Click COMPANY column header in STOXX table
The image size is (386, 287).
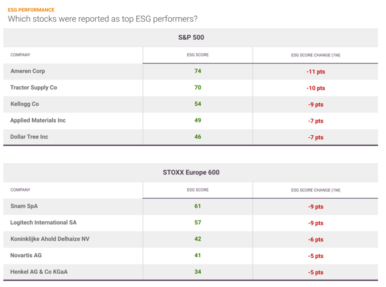click(x=20, y=190)
